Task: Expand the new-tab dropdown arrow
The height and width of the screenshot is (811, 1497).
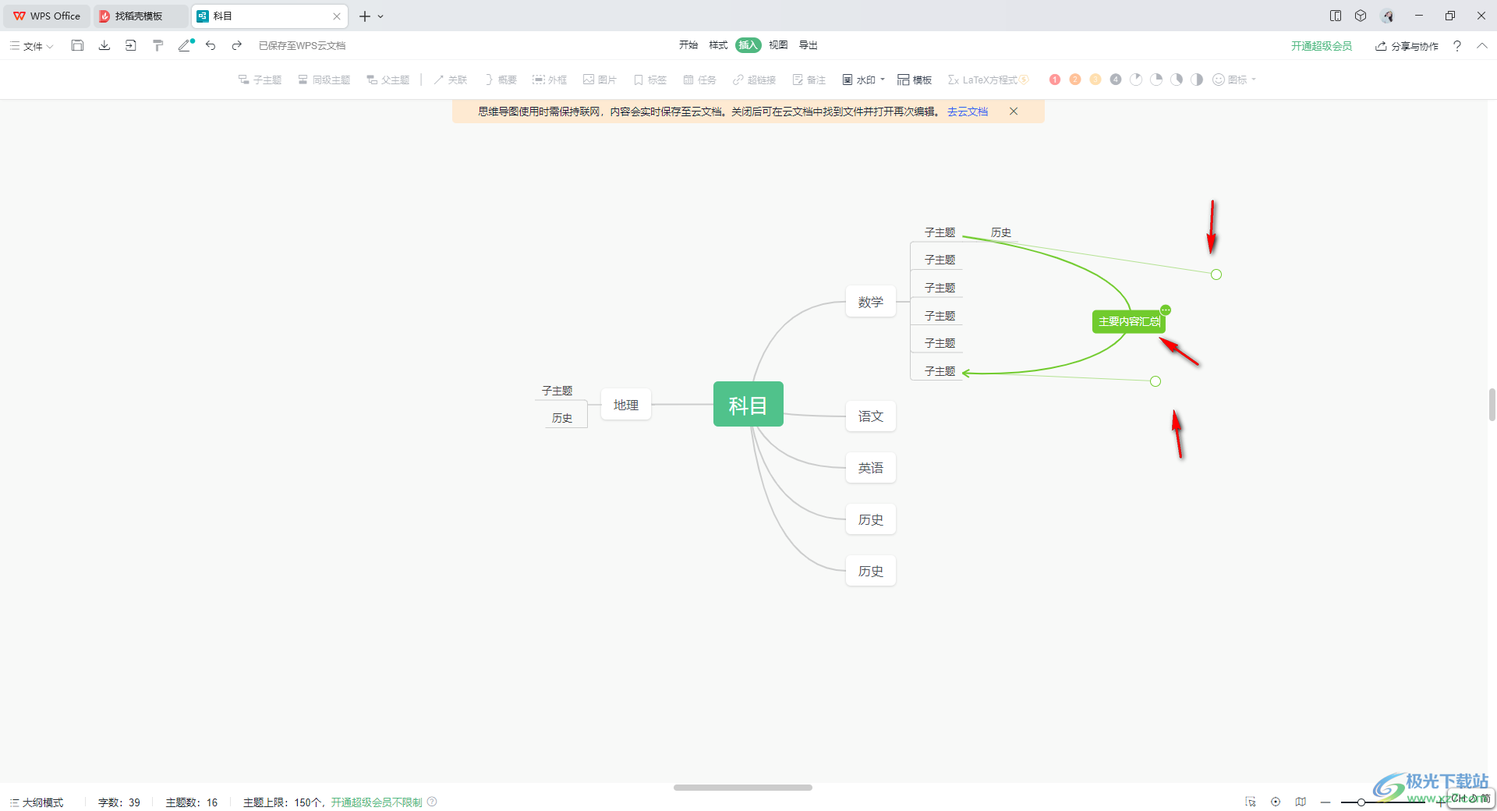Action: point(380,16)
